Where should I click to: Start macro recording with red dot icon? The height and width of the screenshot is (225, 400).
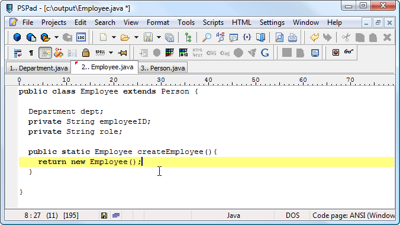pos(336,52)
